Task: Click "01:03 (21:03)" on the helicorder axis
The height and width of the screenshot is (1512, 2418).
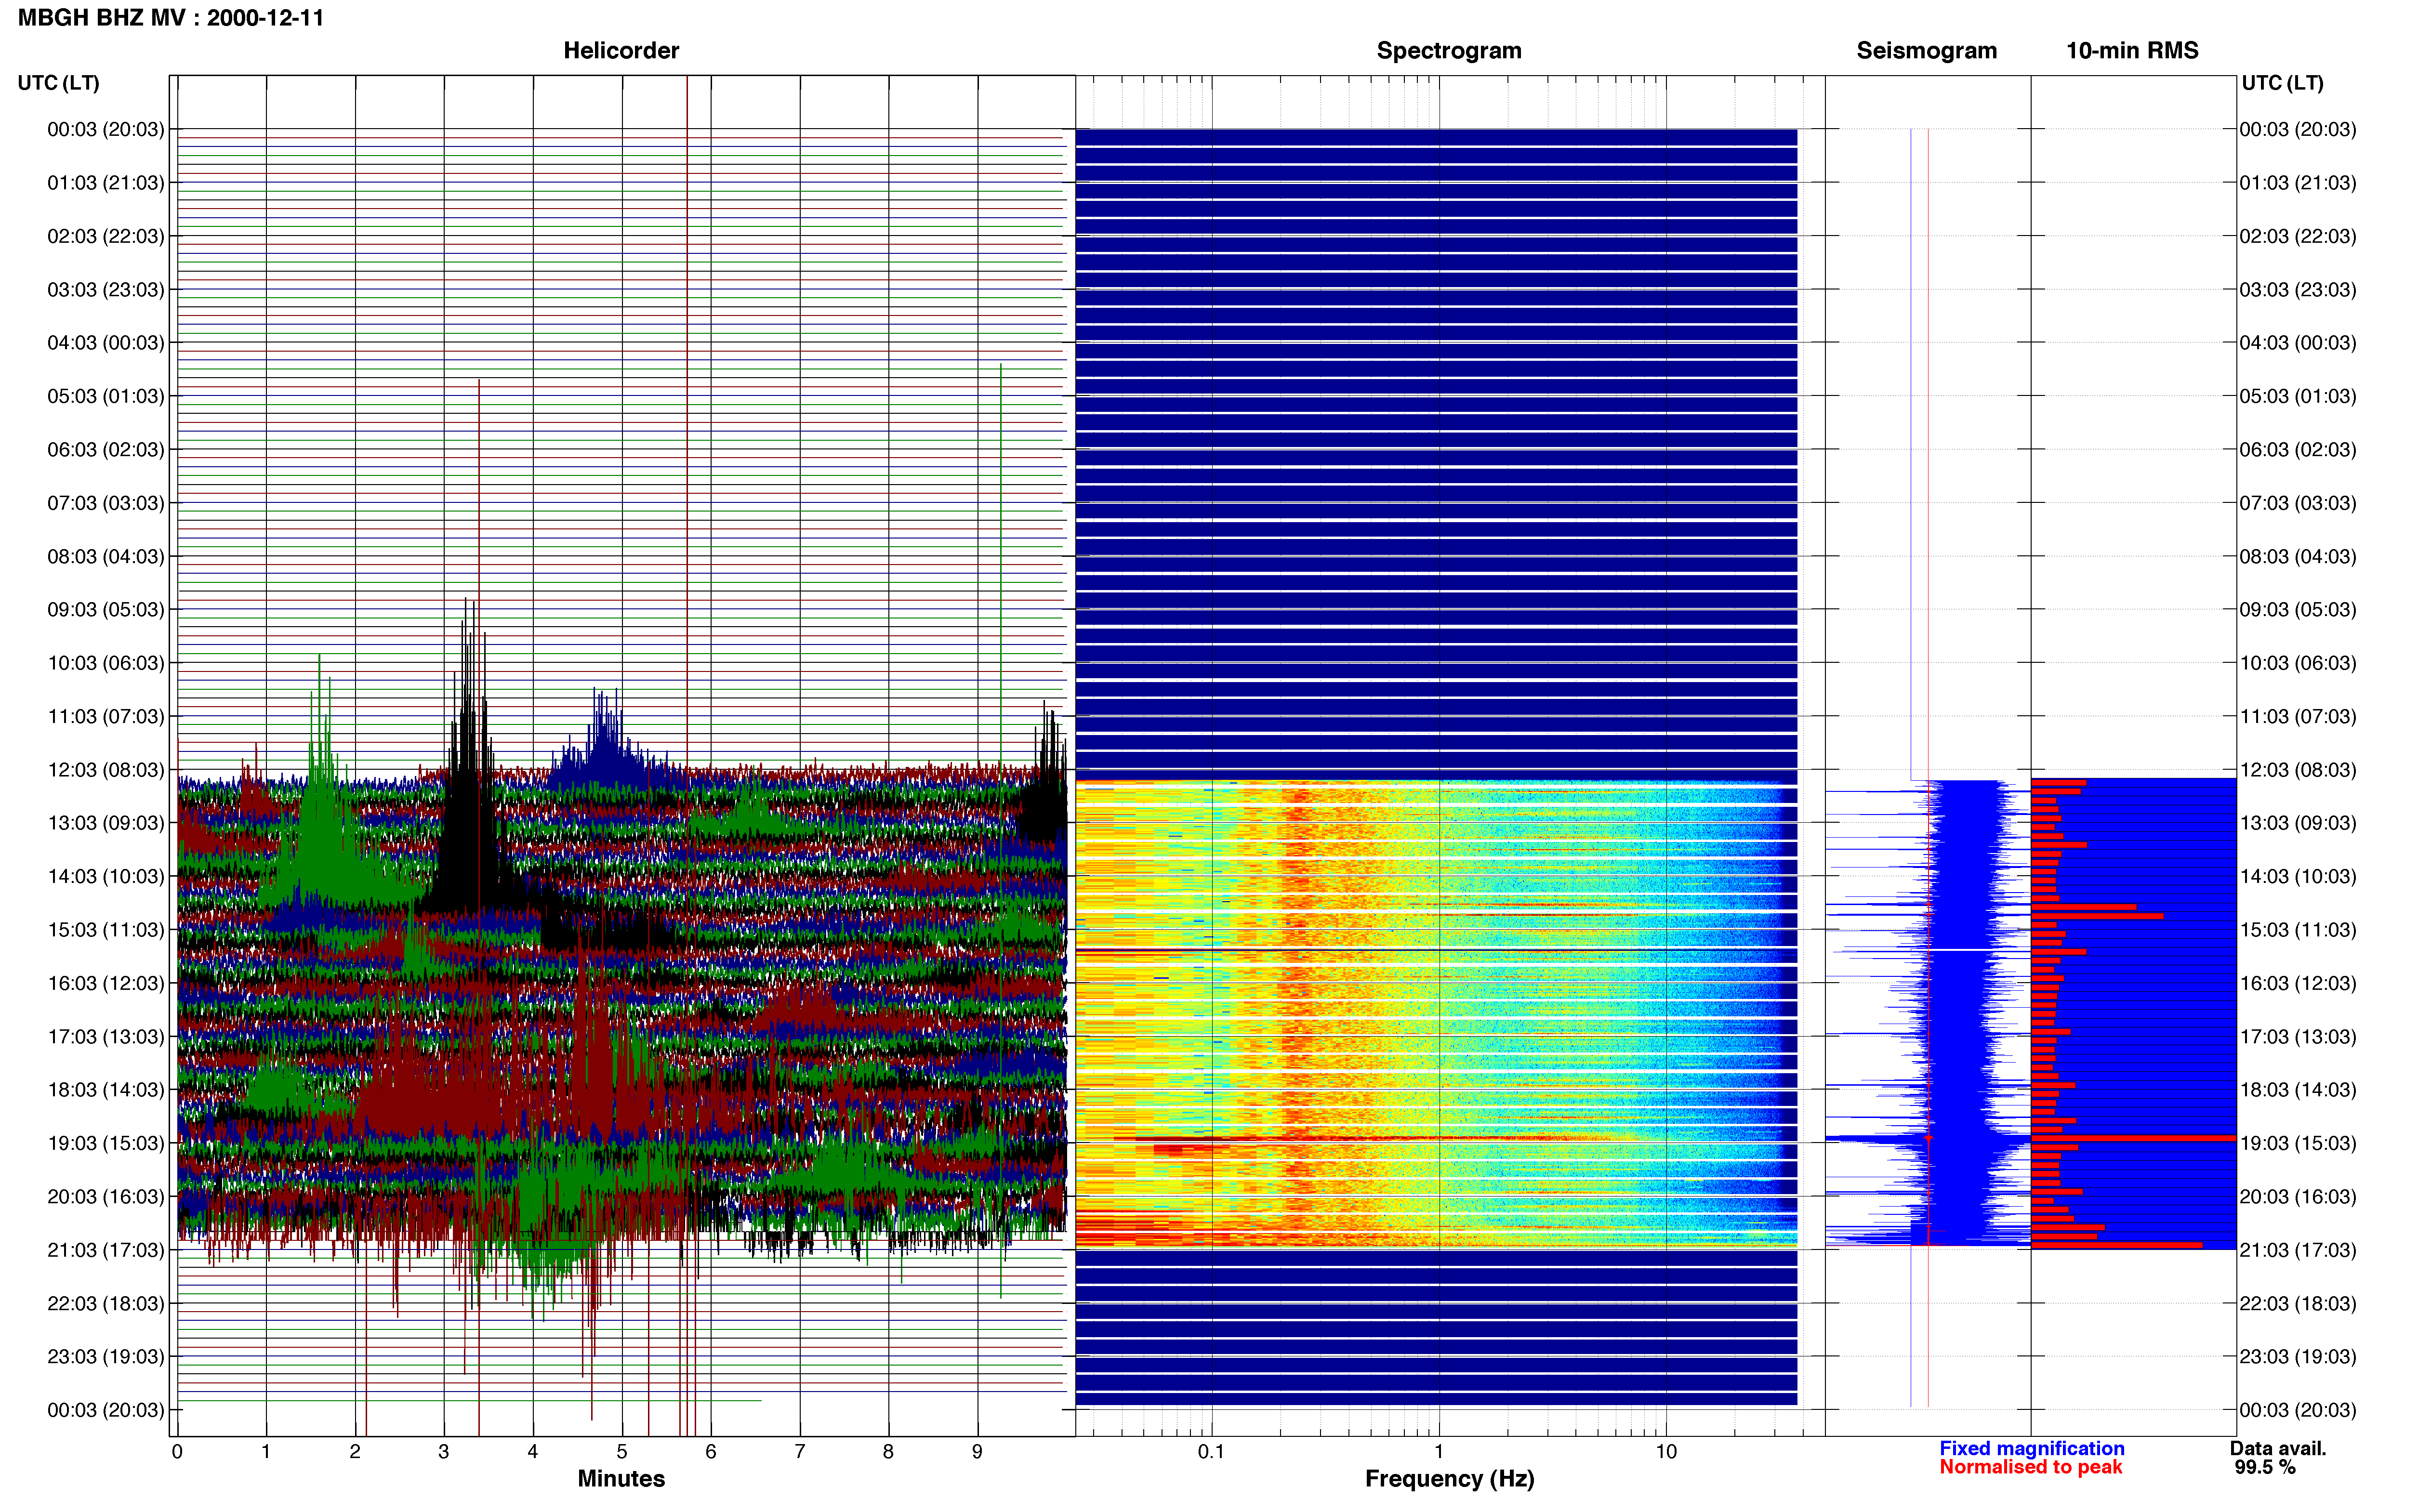Action: (106, 183)
